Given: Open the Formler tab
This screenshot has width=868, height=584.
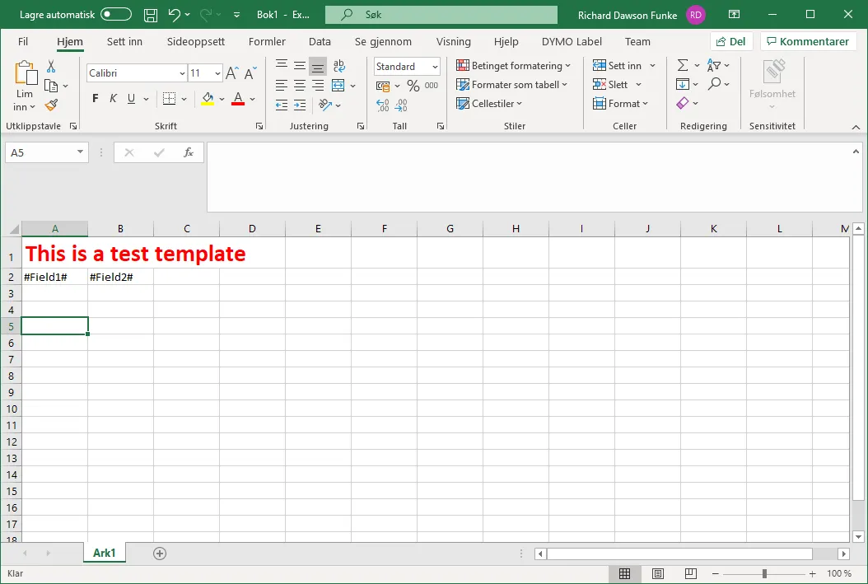Looking at the screenshot, I should coord(267,41).
